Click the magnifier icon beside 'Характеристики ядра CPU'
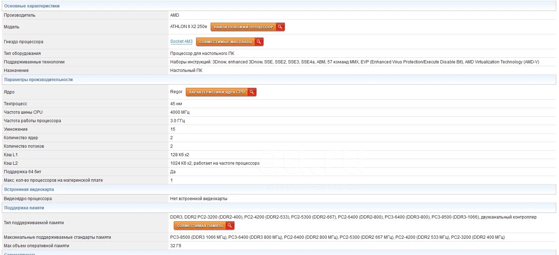The width and height of the screenshot is (559, 255). click(x=252, y=92)
